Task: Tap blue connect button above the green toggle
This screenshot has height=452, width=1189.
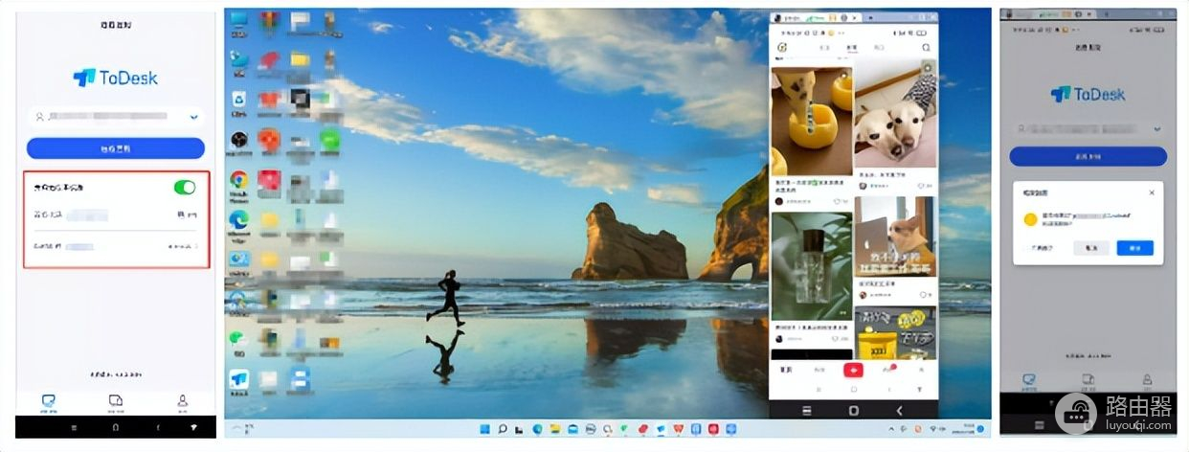Action: click(116, 148)
